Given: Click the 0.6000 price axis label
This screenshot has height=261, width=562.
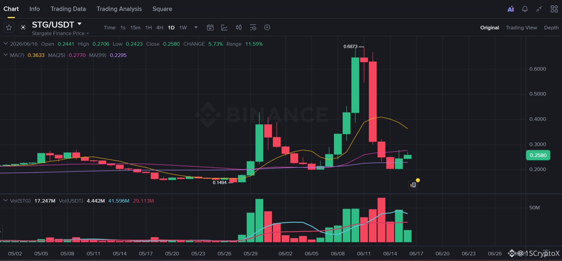Looking at the screenshot, I should pyautogui.click(x=538, y=69).
